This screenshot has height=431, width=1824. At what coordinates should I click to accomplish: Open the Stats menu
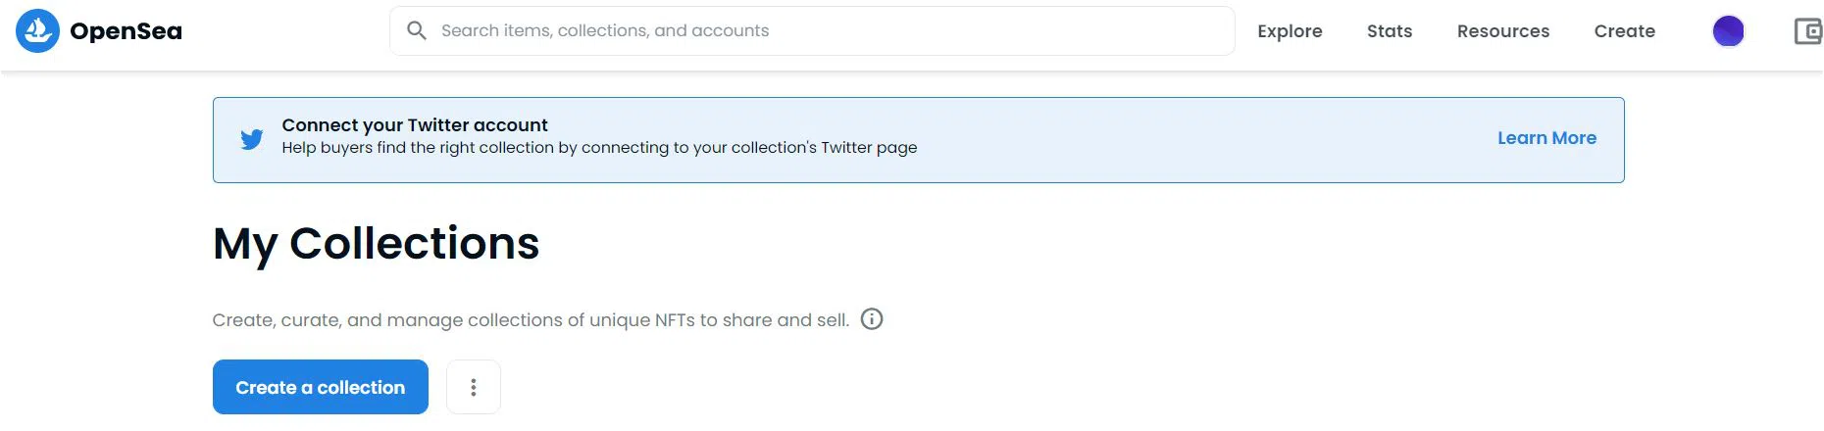(x=1390, y=31)
